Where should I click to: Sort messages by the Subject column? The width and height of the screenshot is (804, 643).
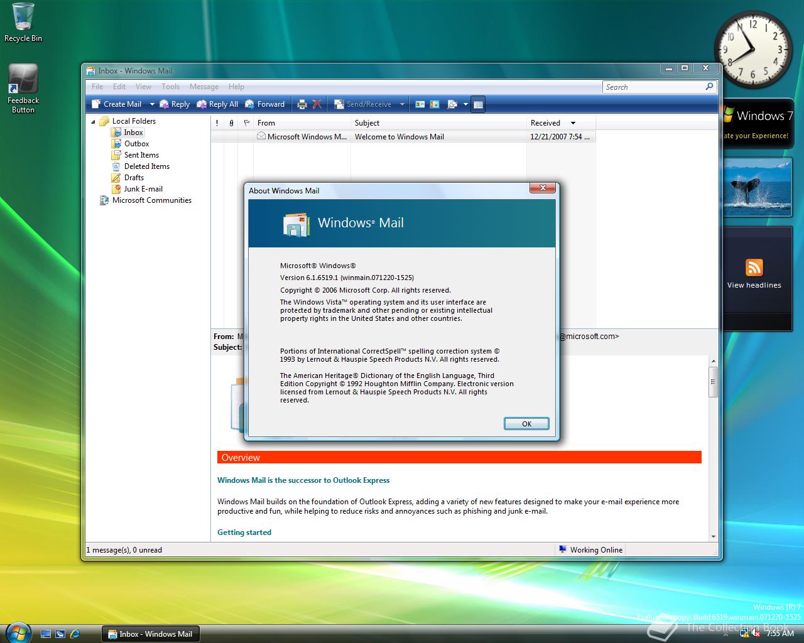point(439,123)
